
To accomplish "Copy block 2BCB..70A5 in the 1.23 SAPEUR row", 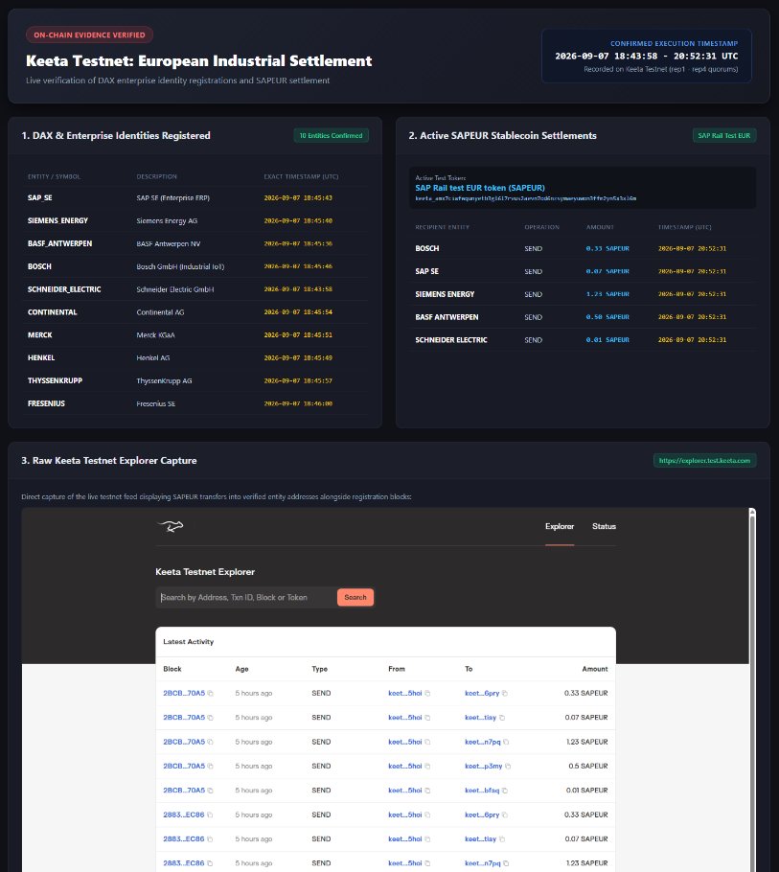I will (210, 742).
